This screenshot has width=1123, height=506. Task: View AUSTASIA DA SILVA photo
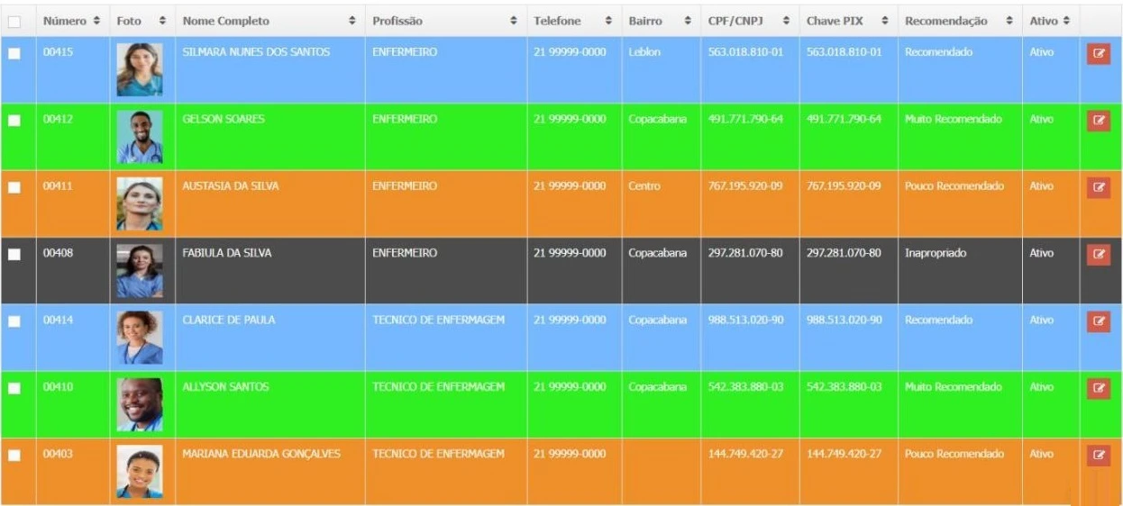tap(140, 203)
